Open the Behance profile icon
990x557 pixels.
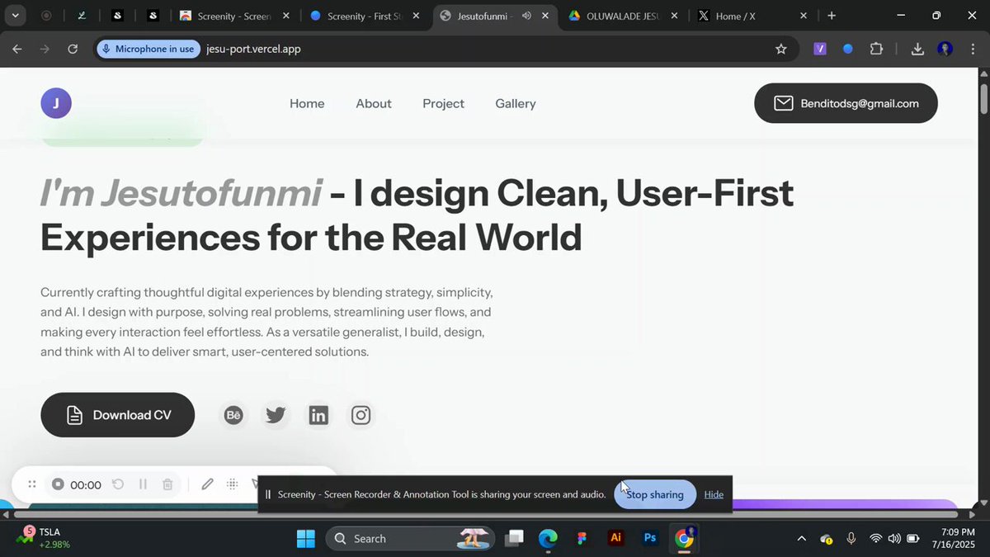[233, 415]
